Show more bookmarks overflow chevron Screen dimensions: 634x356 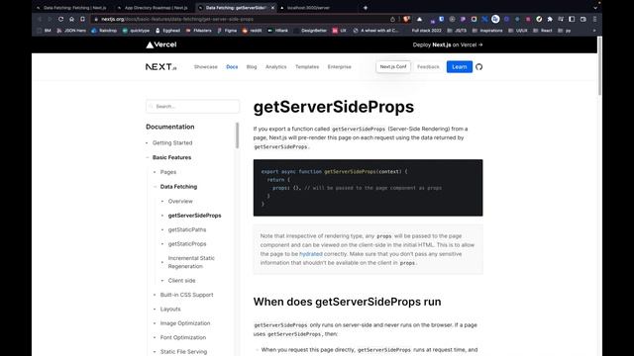(x=594, y=31)
